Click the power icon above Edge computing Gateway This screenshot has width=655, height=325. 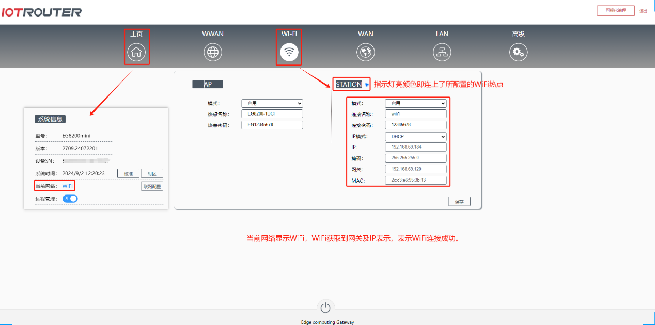pyautogui.click(x=325, y=306)
